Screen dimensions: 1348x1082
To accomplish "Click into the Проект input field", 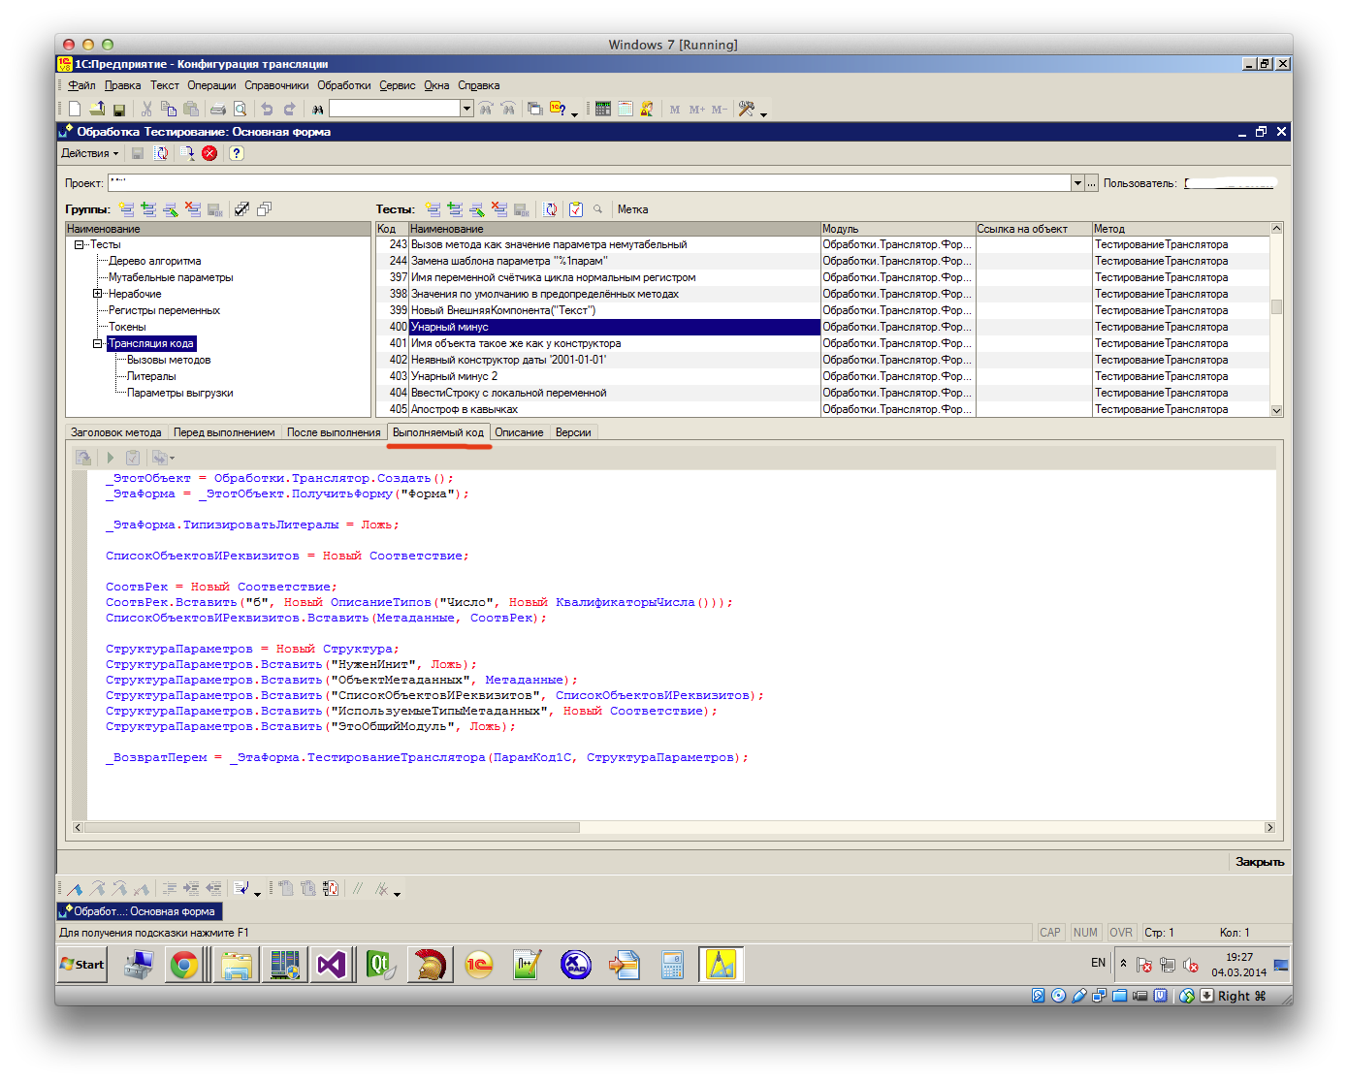I will point(589,183).
